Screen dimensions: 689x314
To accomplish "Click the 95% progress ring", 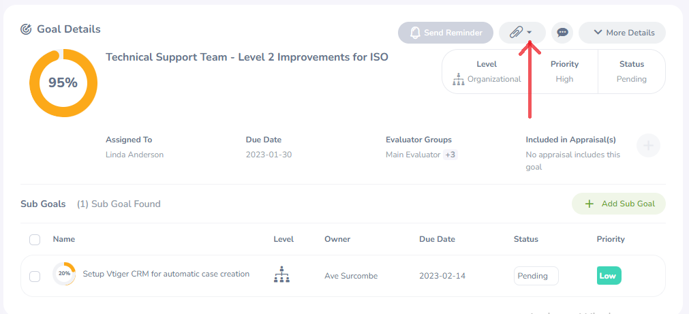I will coord(63,83).
